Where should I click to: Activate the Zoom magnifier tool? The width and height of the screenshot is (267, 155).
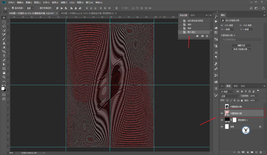pos(4,77)
